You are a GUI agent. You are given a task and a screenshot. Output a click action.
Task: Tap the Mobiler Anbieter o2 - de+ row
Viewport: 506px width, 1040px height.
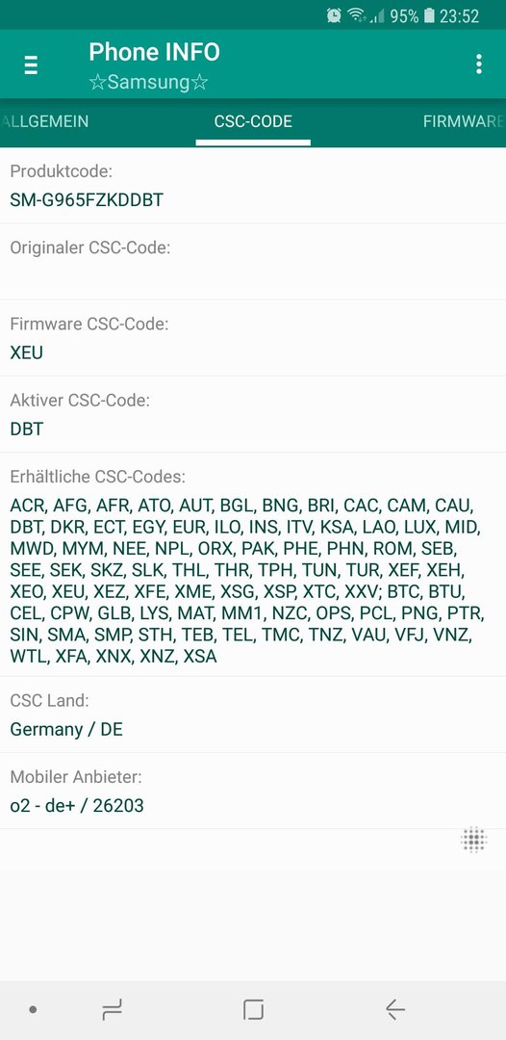(x=253, y=792)
